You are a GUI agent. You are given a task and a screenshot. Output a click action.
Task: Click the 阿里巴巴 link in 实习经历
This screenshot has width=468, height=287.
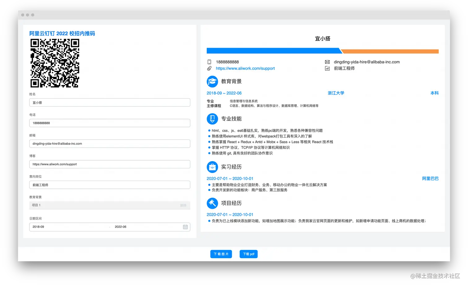coord(430,179)
